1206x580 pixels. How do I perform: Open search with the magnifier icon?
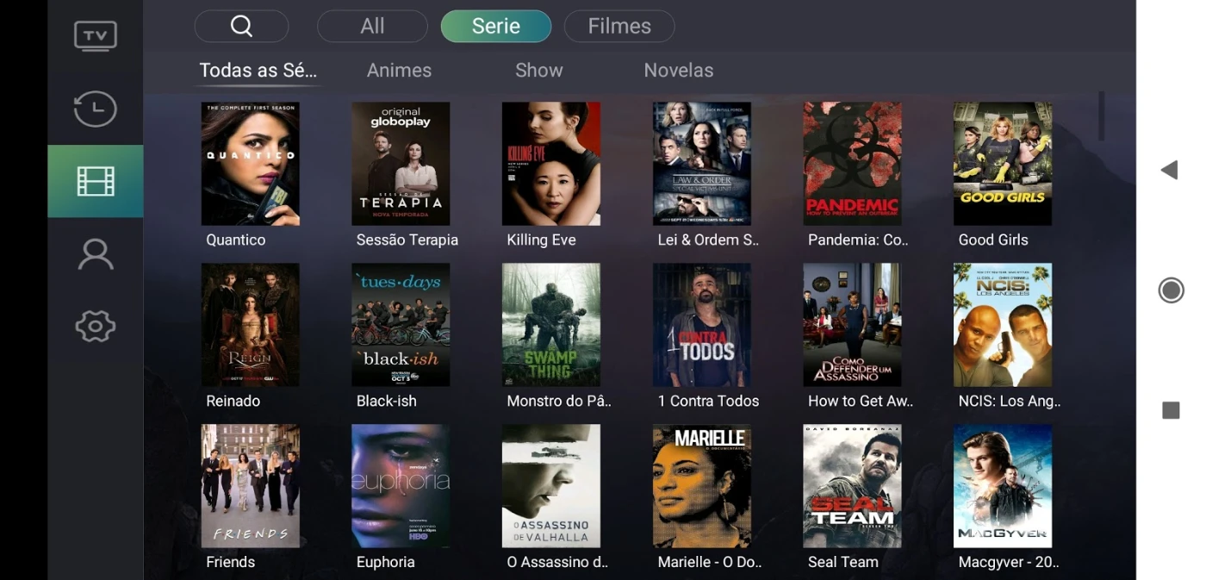241,26
